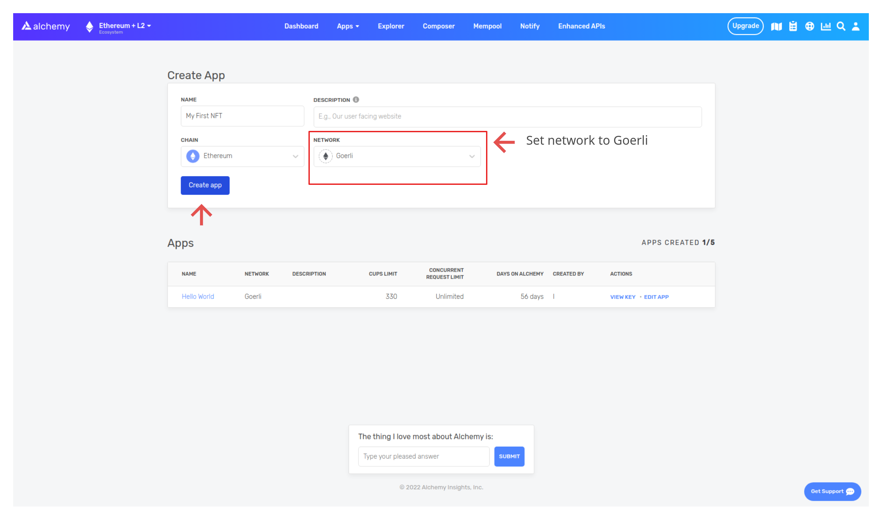This screenshot has height=520, width=882.
Task: Go to the Dashboard tab
Action: (x=301, y=26)
